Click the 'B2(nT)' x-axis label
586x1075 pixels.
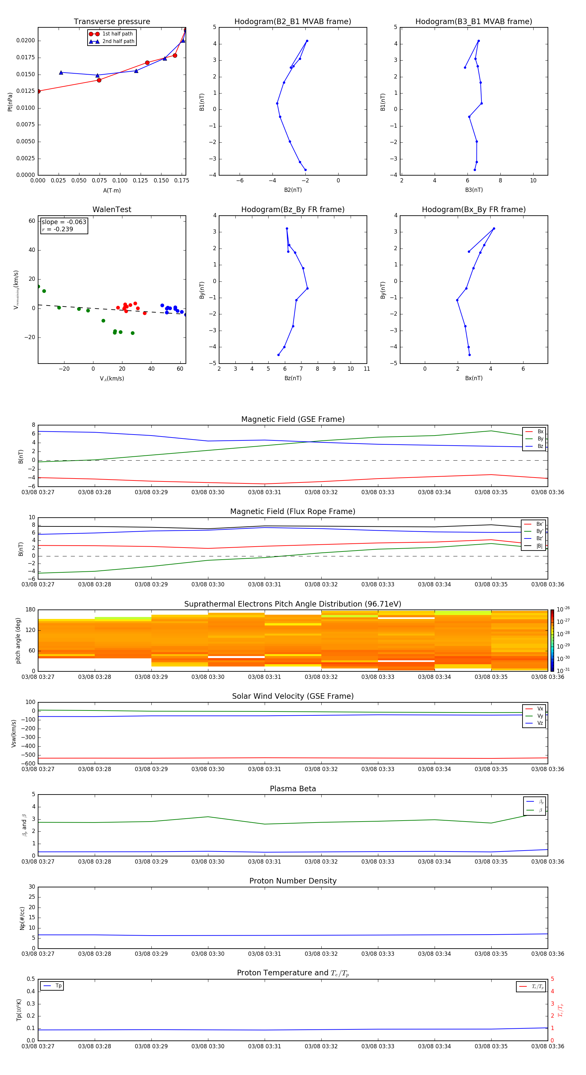(x=293, y=190)
